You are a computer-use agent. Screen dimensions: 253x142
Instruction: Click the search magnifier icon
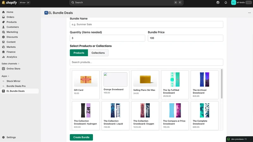(x=73, y=3)
